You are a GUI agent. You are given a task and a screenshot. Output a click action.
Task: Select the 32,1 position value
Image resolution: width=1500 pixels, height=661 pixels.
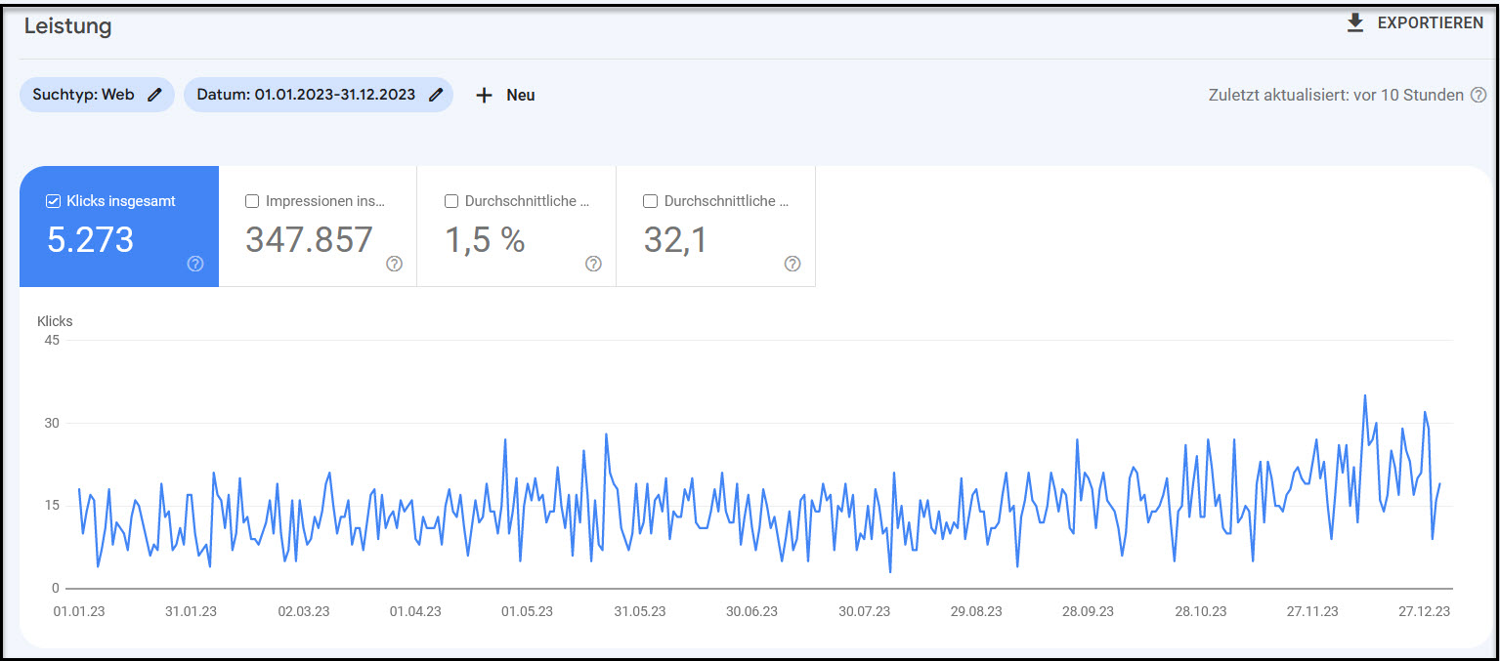pos(675,240)
